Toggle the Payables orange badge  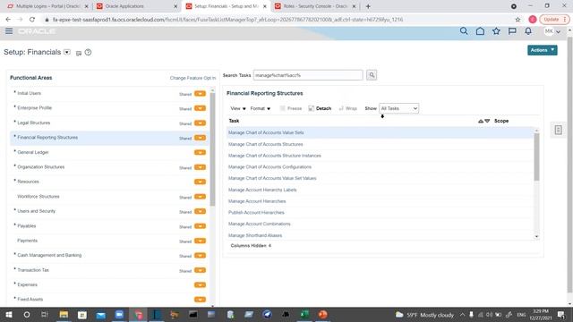click(x=200, y=226)
